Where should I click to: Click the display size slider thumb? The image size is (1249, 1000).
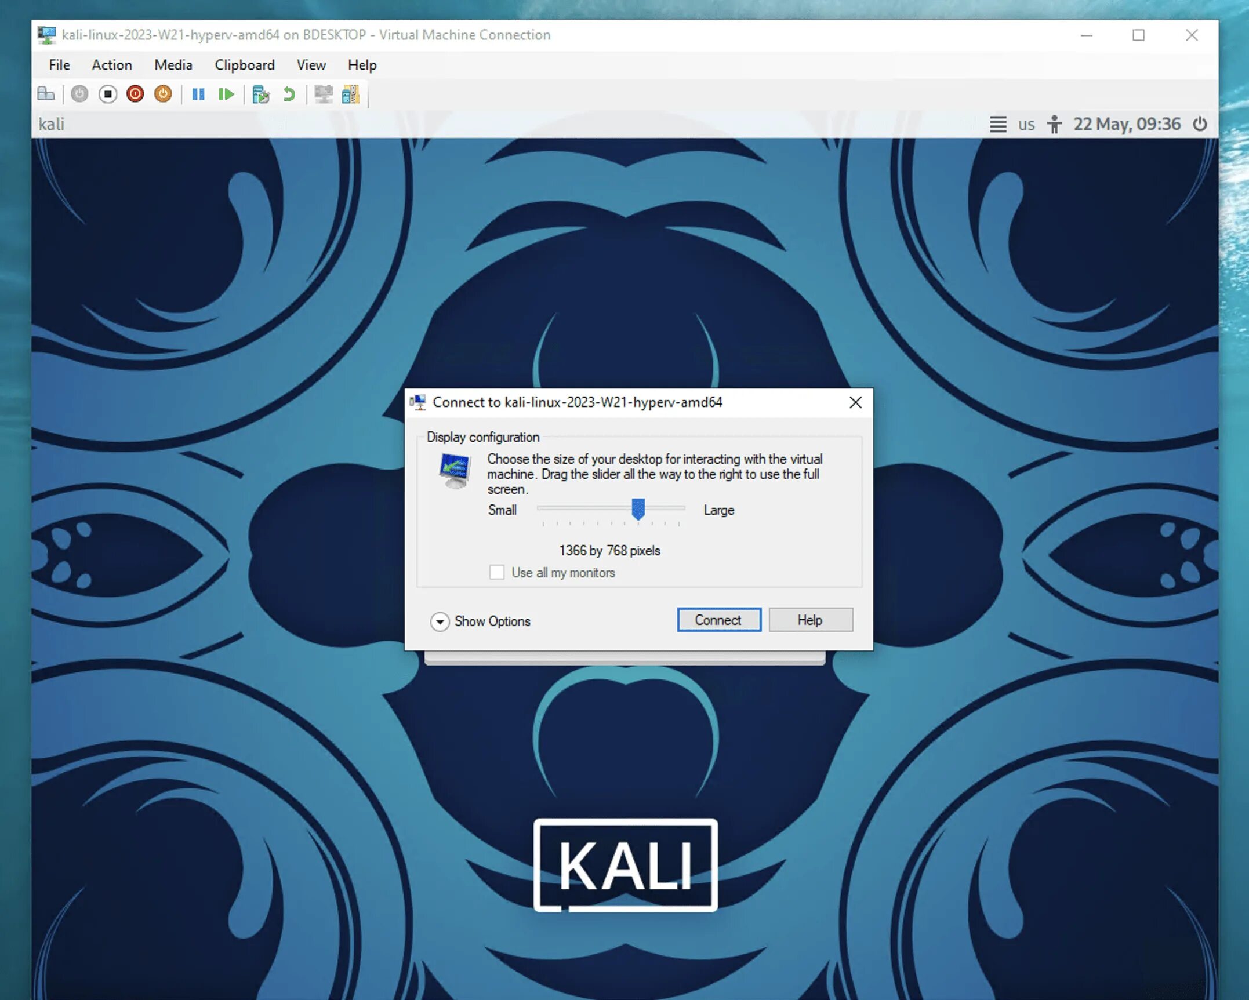pyautogui.click(x=638, y=509)
